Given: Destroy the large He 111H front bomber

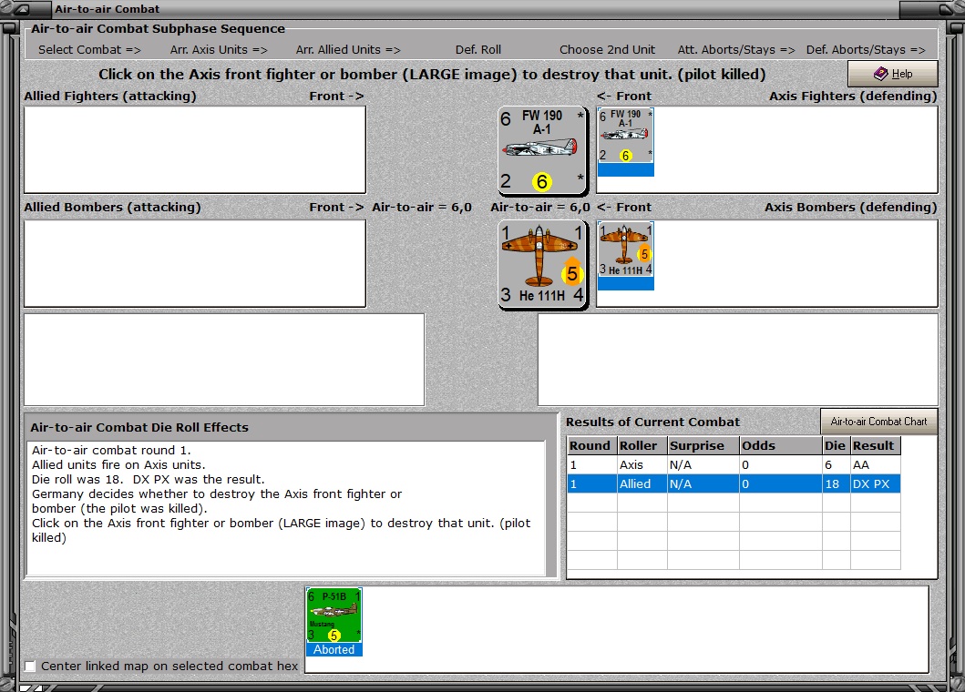Looking at the screenshot, I should tap(542, 264).
